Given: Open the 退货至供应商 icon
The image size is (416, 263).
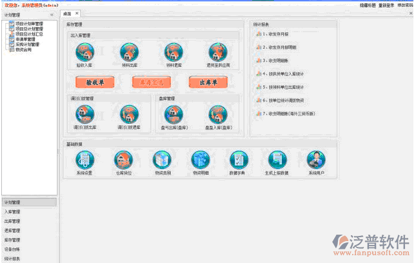Looking at the screenshot, I should 218,52.
